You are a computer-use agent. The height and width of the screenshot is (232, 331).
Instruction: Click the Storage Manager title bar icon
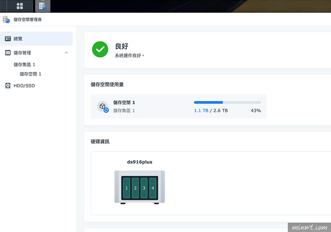tap(6, 19)
